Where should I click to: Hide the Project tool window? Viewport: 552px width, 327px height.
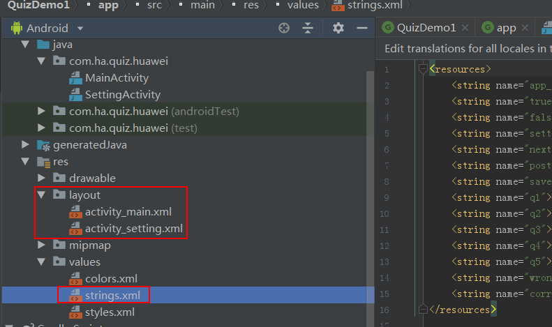click(x=361, y=28)
